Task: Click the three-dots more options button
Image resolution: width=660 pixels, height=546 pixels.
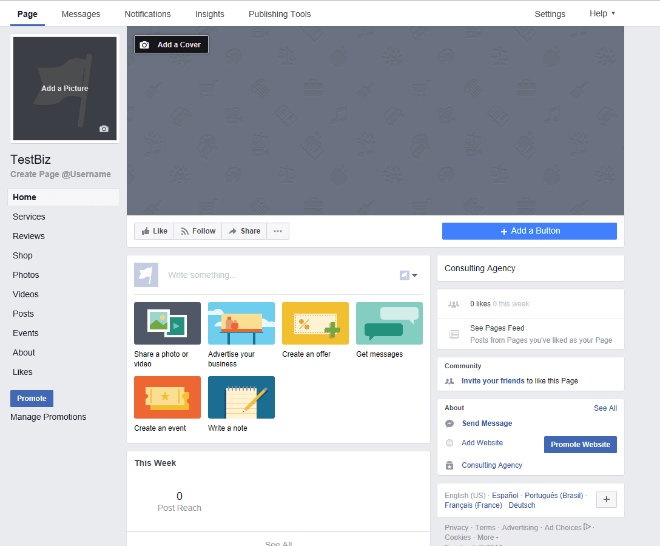Action: coord(278,231)
